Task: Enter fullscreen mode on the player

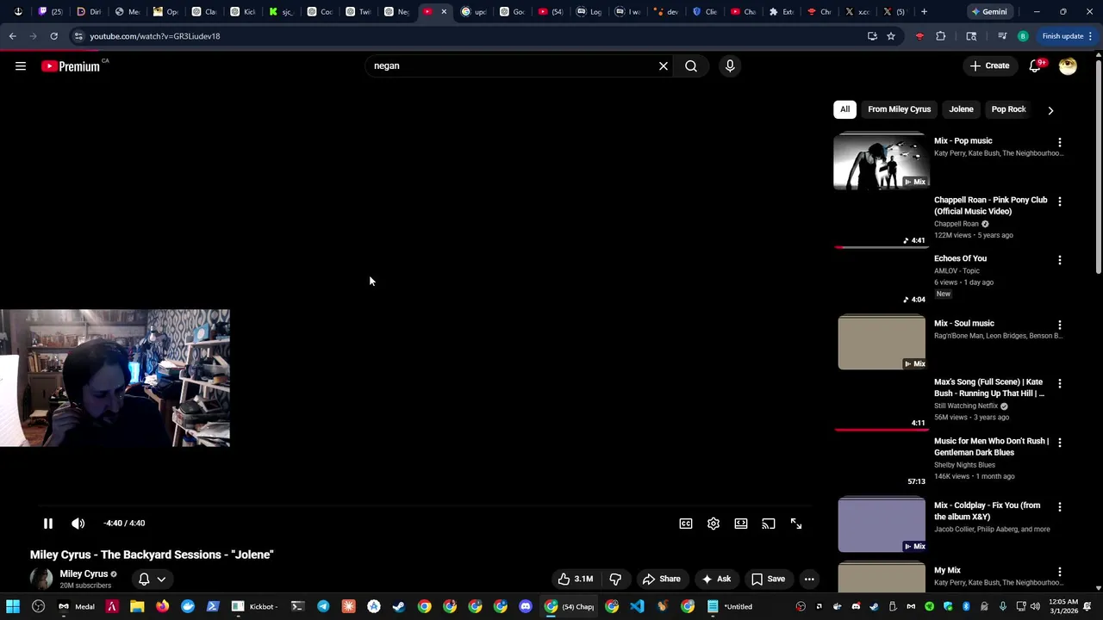Action: coord(796,524)
